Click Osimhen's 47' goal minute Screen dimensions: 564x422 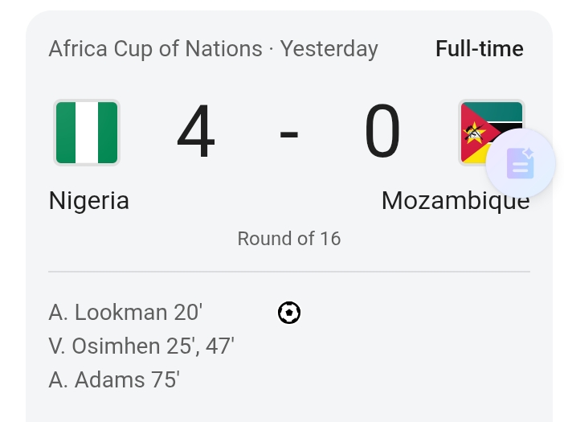tap(219, 346)
